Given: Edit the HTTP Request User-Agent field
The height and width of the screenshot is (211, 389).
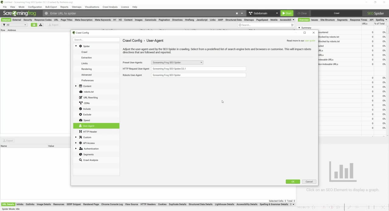Looking at the screenshot, I should (x=198, y=69).
